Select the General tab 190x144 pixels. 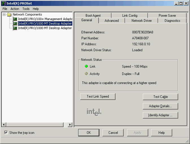click(x=86, y=20)
